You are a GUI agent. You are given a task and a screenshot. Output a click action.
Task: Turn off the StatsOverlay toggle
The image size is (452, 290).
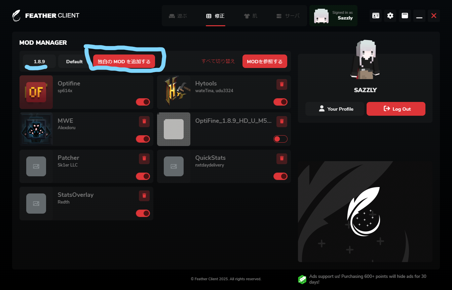[x=143, y=213]
